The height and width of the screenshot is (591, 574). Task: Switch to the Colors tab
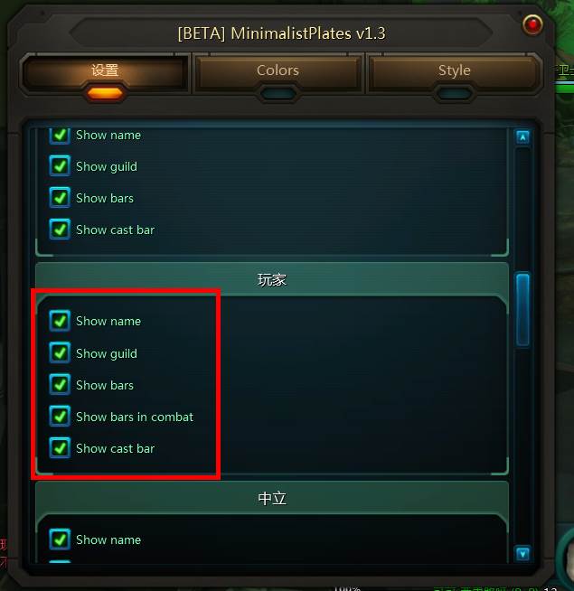click(x=278, y=71)
